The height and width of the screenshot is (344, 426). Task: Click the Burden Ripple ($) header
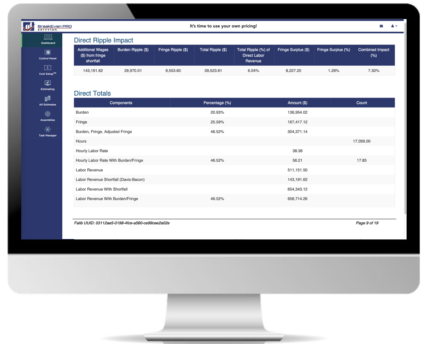[133, 50]
